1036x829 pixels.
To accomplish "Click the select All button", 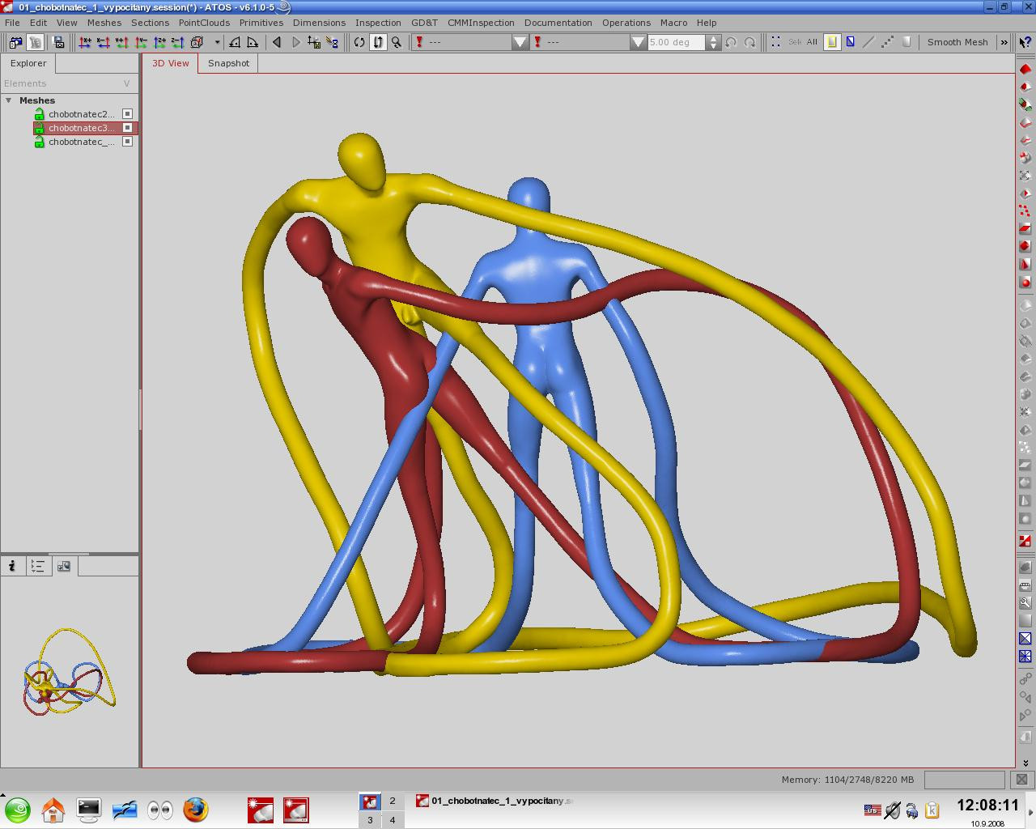I will [x=812, y=42].
